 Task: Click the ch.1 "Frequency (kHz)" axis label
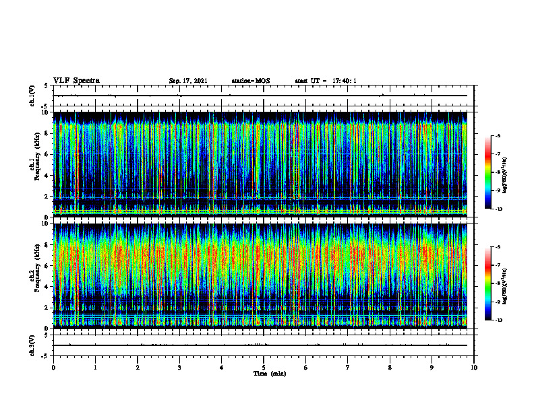(x=38, y=156)
